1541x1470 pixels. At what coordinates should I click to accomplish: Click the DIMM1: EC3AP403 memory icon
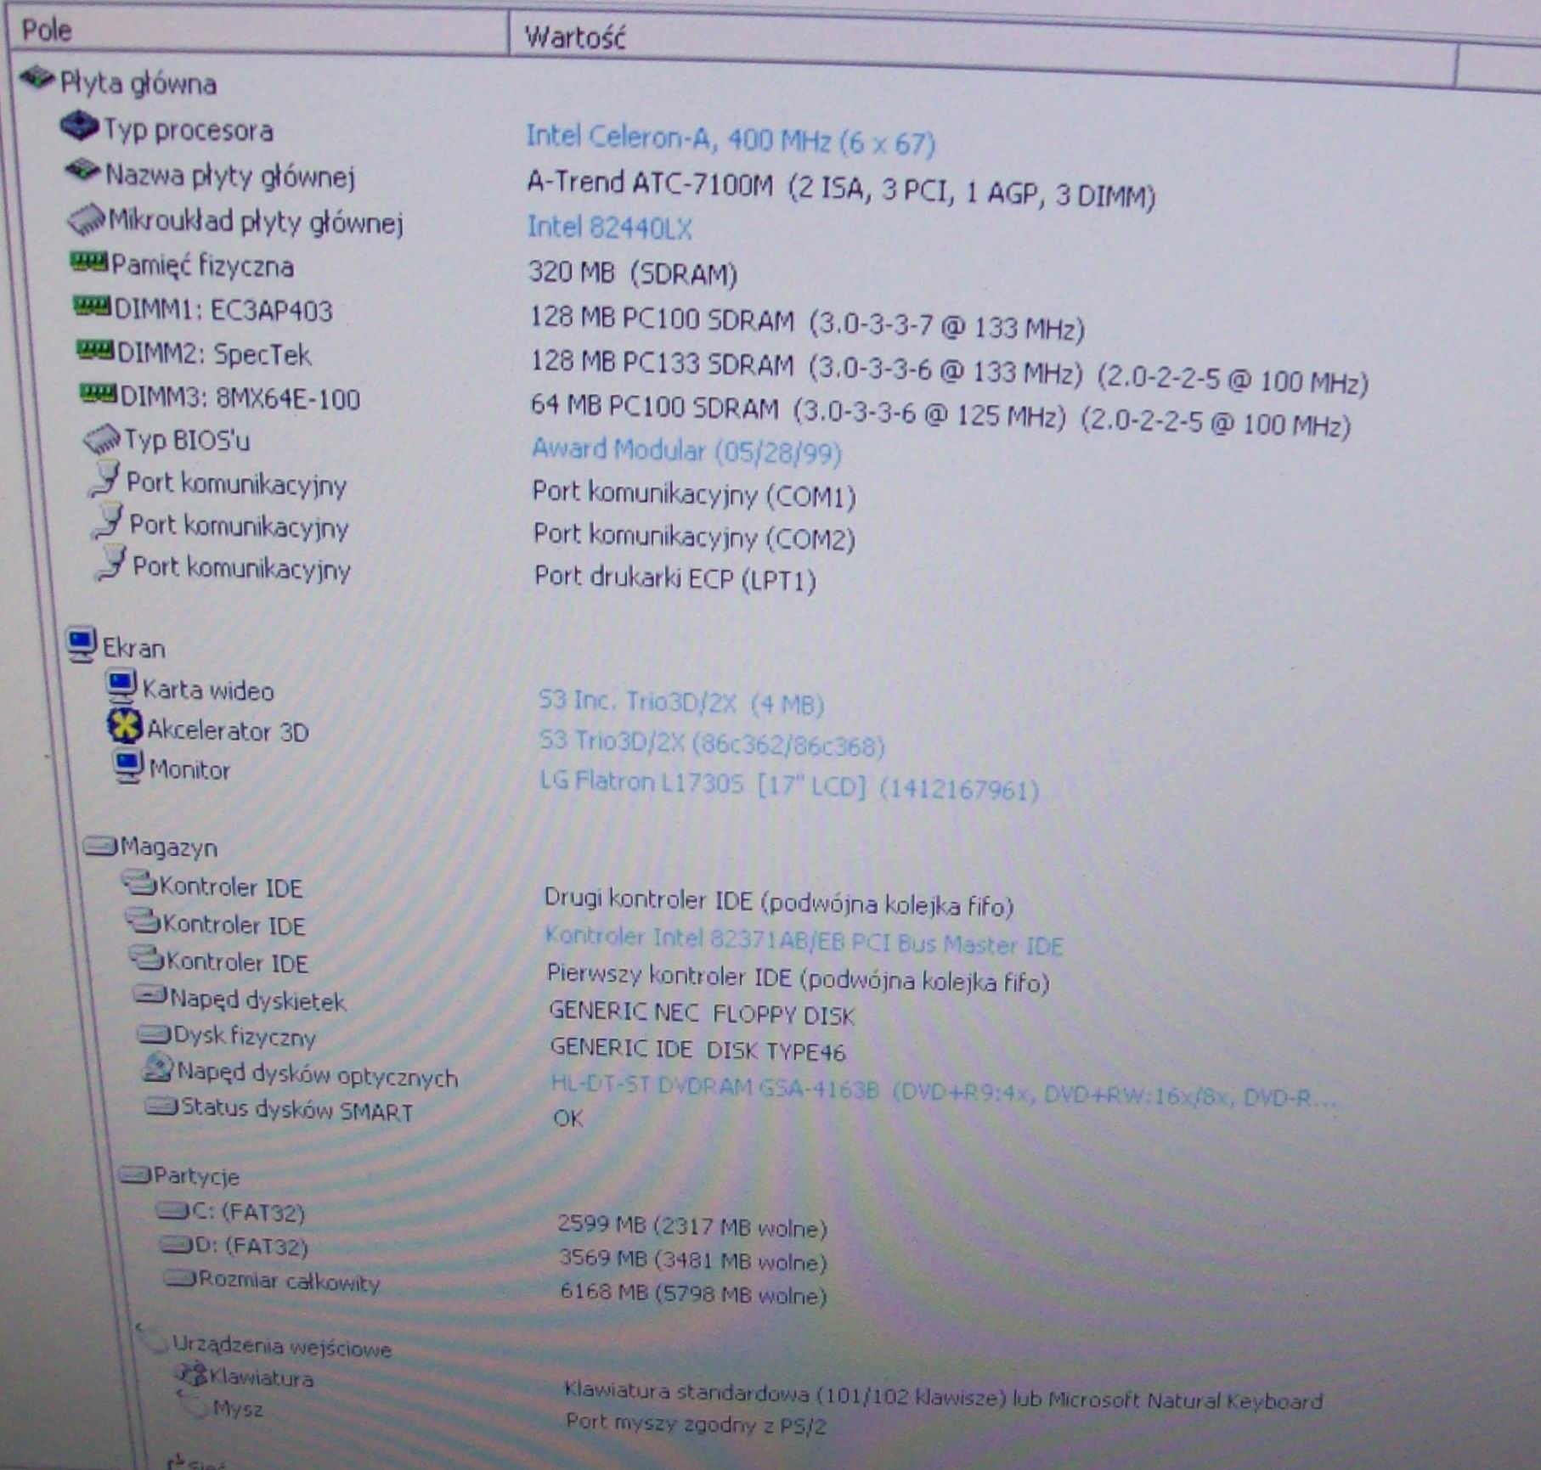93,306
